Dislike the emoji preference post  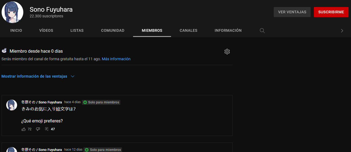(x=38, y=129)
